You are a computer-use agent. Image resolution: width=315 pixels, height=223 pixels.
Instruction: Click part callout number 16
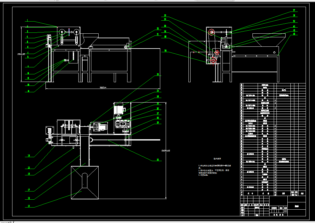click(29, 174)
